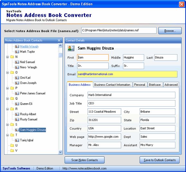Click the yellow Email field
The image size is (186, 172).
(x=127, y=74)
